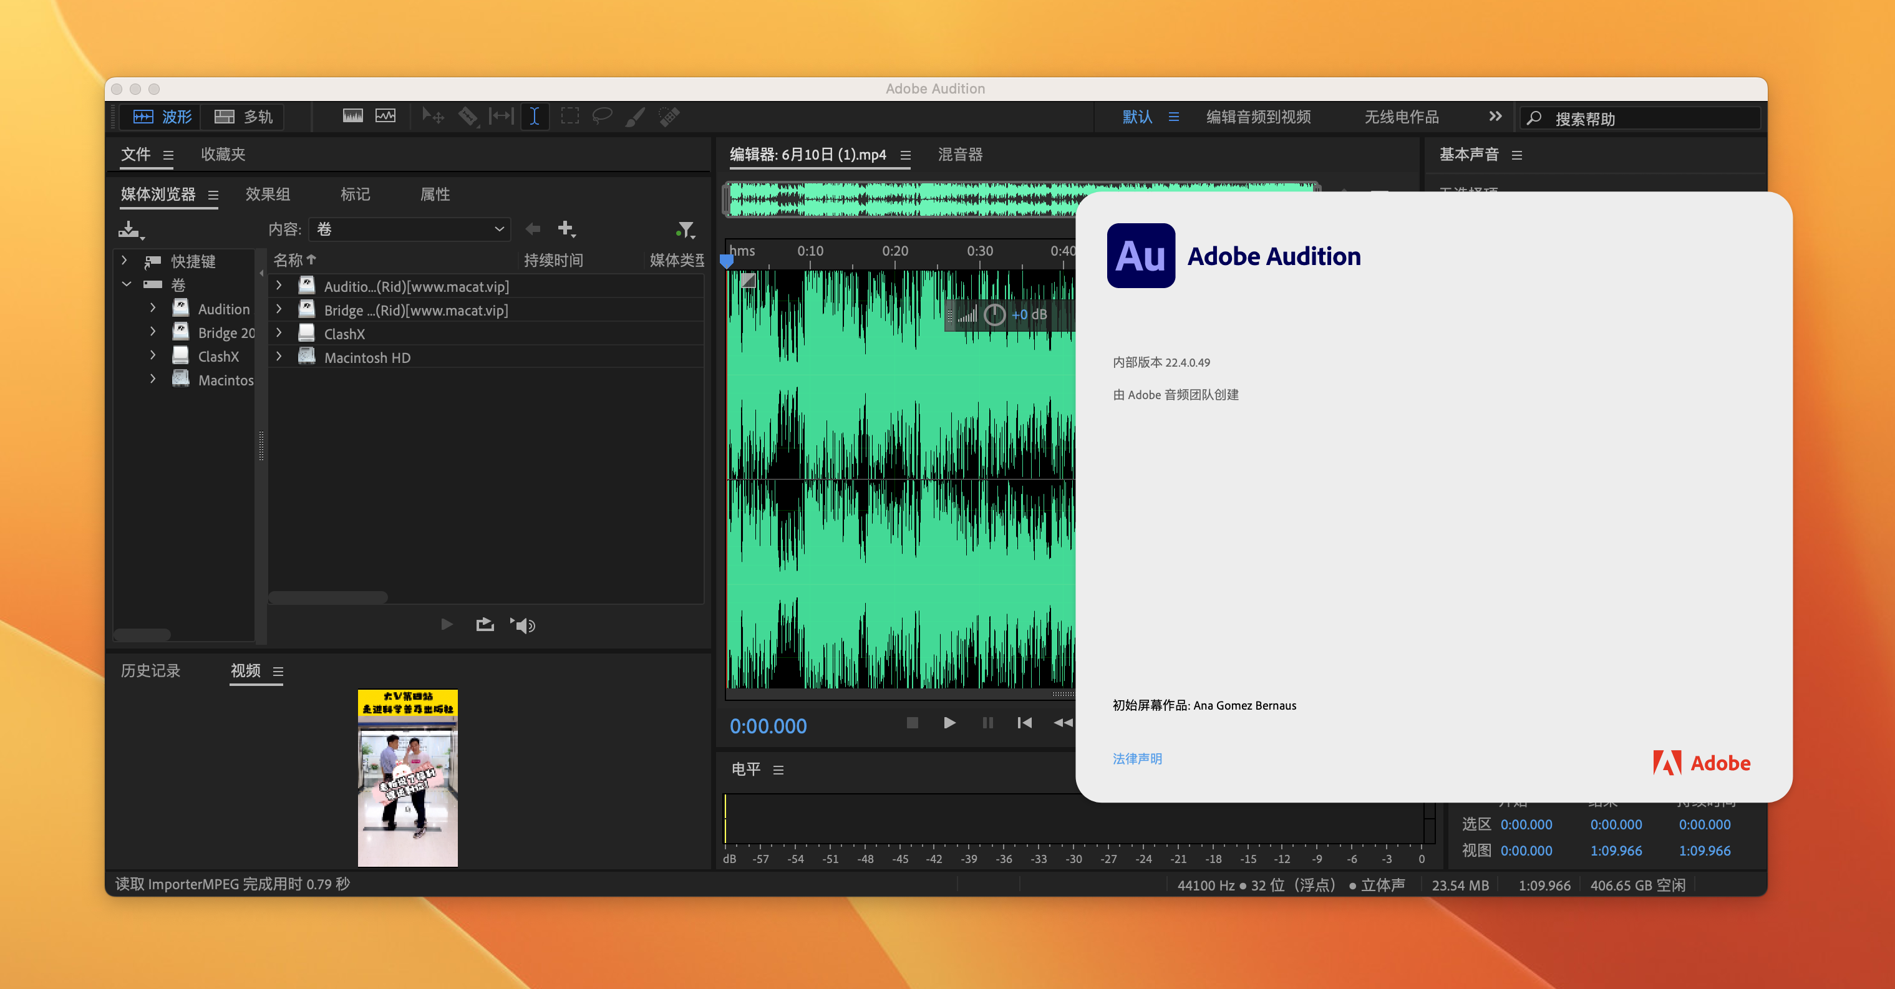This screenshot has height=989, width=1895.
Task: Open the Content volumes dropdown
Action: click(x=409, y=229)
